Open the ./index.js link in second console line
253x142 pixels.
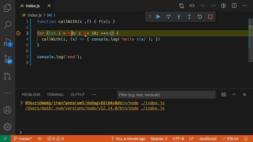click(153, 108)
